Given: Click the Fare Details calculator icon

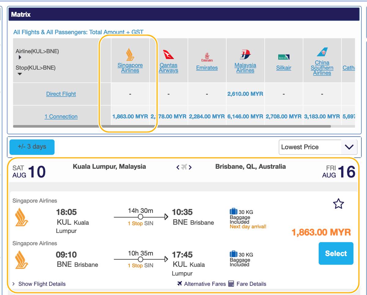Looking at the screenshot, I should pos(231,284).
